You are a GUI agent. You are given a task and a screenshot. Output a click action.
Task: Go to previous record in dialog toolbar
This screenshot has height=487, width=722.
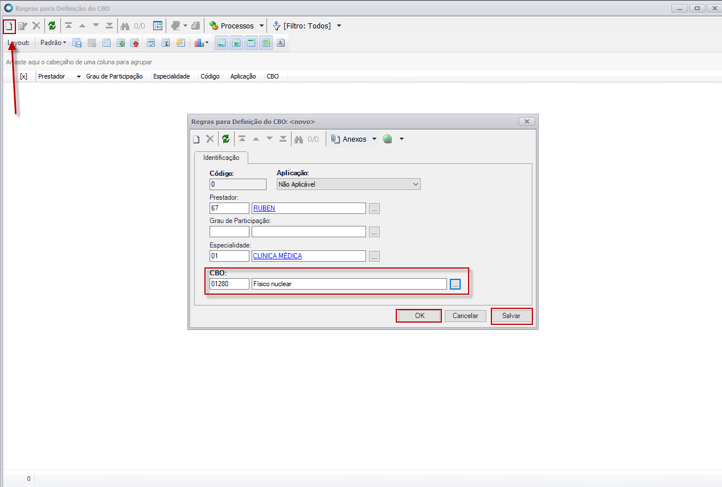point(256,139)
